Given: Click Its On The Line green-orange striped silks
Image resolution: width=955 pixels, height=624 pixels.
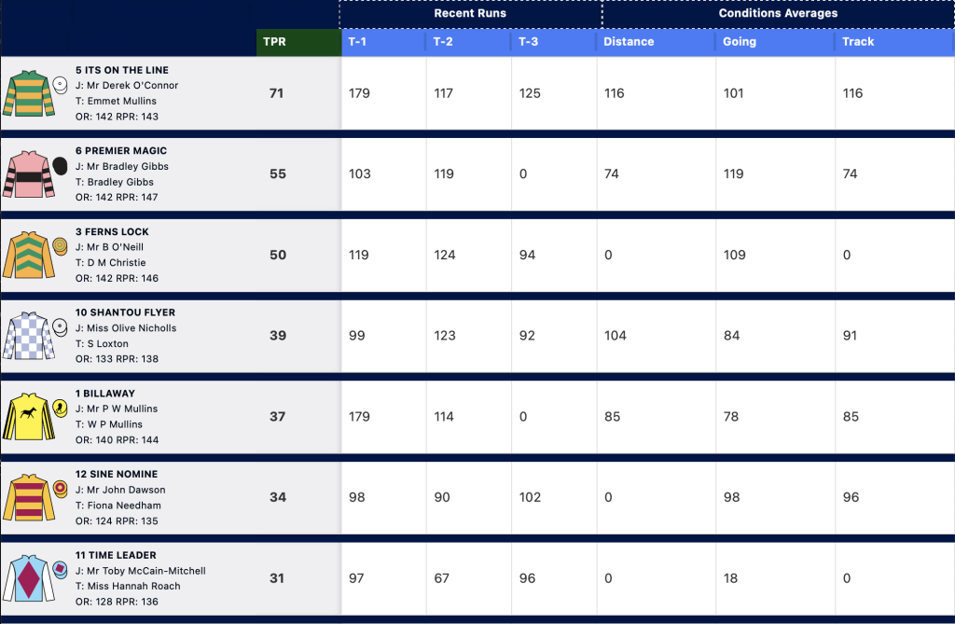Looking at the screenshot, I should coord(29,93).
